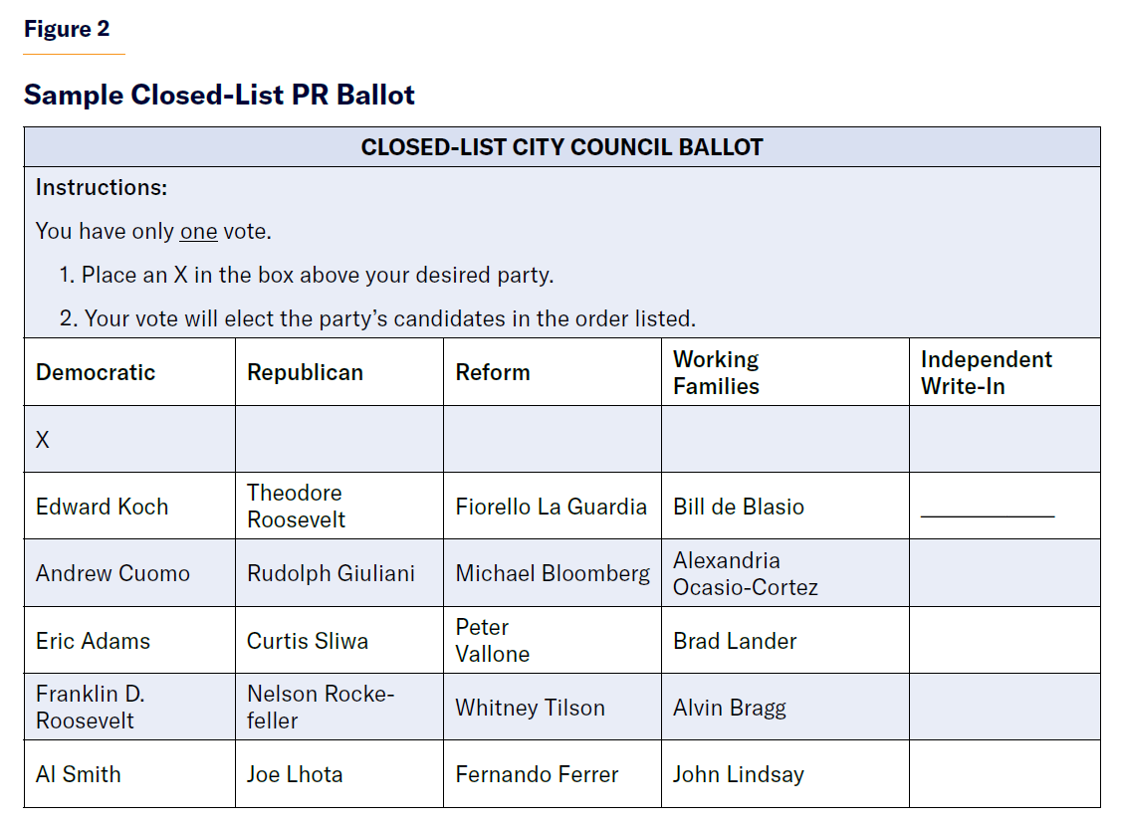Screen dimensions: 1121x823
Task: Click the Working Families column header
Action: click(716, 372)
